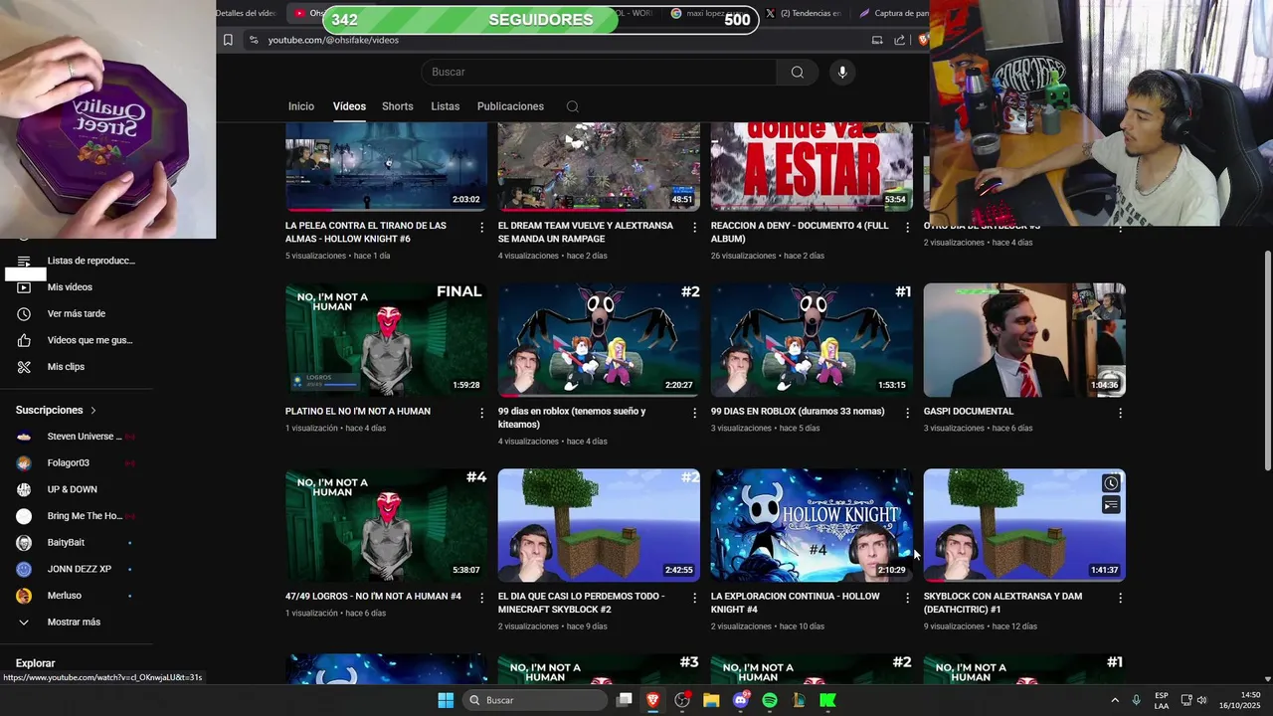The height and width of the screenshot is (716, 1273).
Task: Expand the Suscripciones section chevron
Action: pyautogui.click(x=93, y=410)
